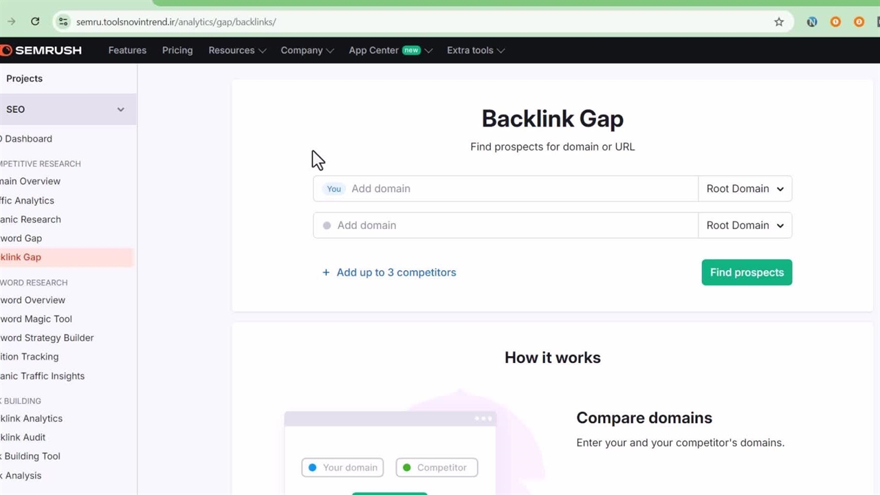The height and width of the screenshot is (495, 880).
Task: Click the Your domain illustration field
Action: click(342, 467)
